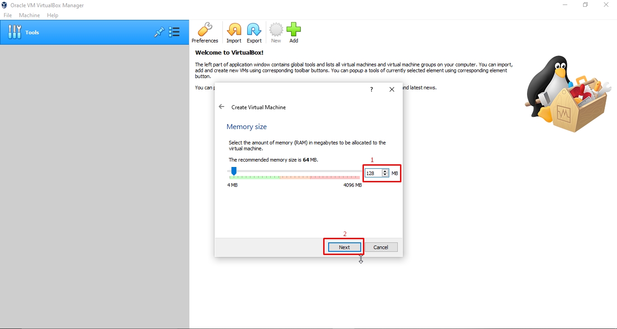This screenshot has width=617, height=329.
Task: Click the Next button
Action: point(344,247)
